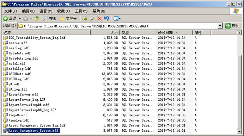244x136 pixels.
Task: Sort by the 大小 column header
Action: tap(105, 33)
